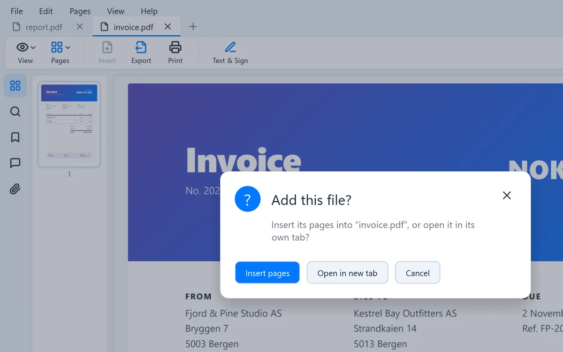Click the Open in new tab button
Screen dimensions: 563x352
[x=347, y=273]
